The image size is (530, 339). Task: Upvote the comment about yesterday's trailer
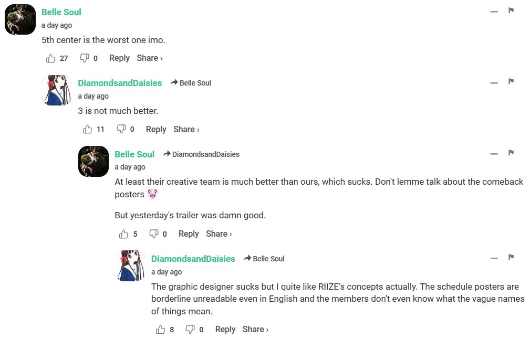(x=124, y=234)
